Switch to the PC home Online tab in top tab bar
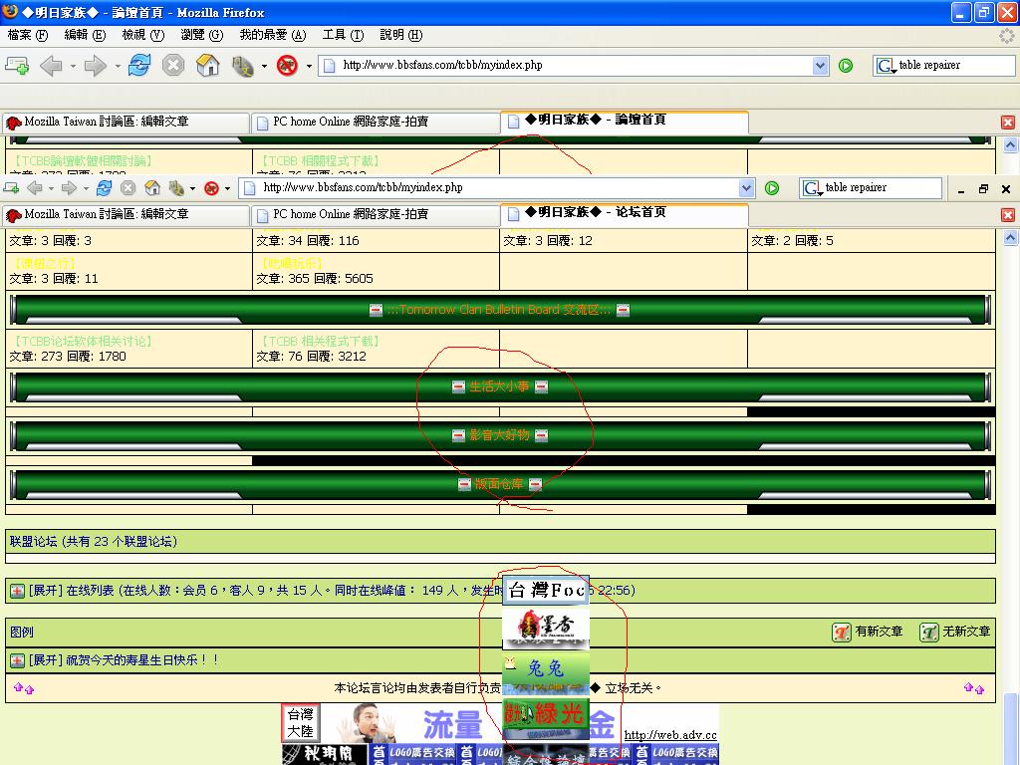 tap(350, 122)
